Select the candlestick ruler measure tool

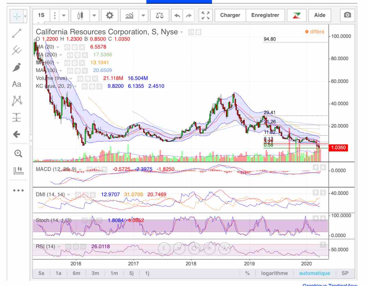coord(18,171)
